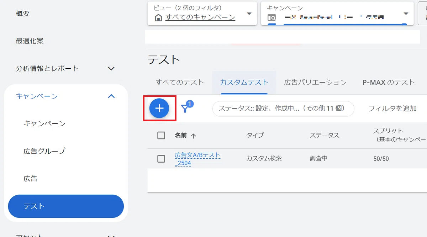The width and height of the screenshot is (427, 237).
Task: Switch to the 広告バリエーション tab
Action: 315,82
